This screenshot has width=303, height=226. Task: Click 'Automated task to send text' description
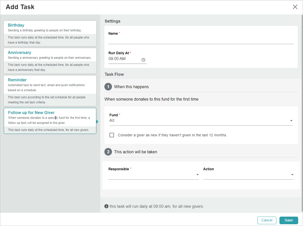(x=46, y=88)
